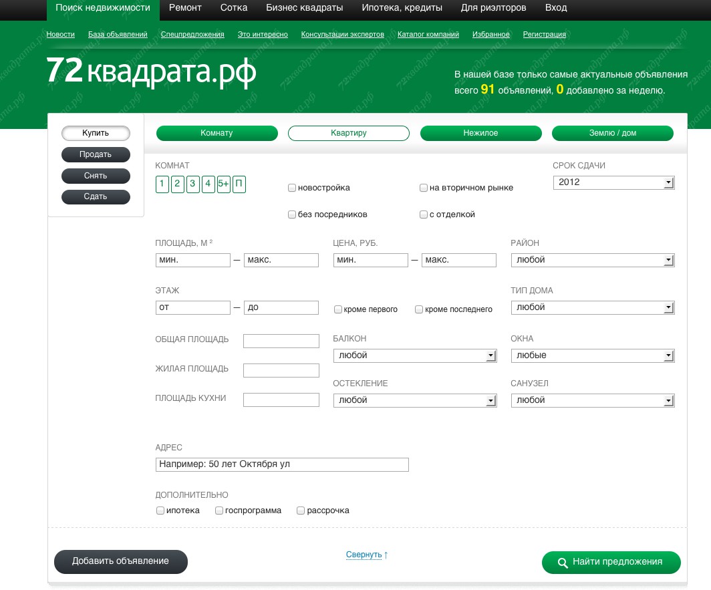711x590 pixels.
Task: Click the 72квадрата.рф site logo
Action: coord(151,71)
